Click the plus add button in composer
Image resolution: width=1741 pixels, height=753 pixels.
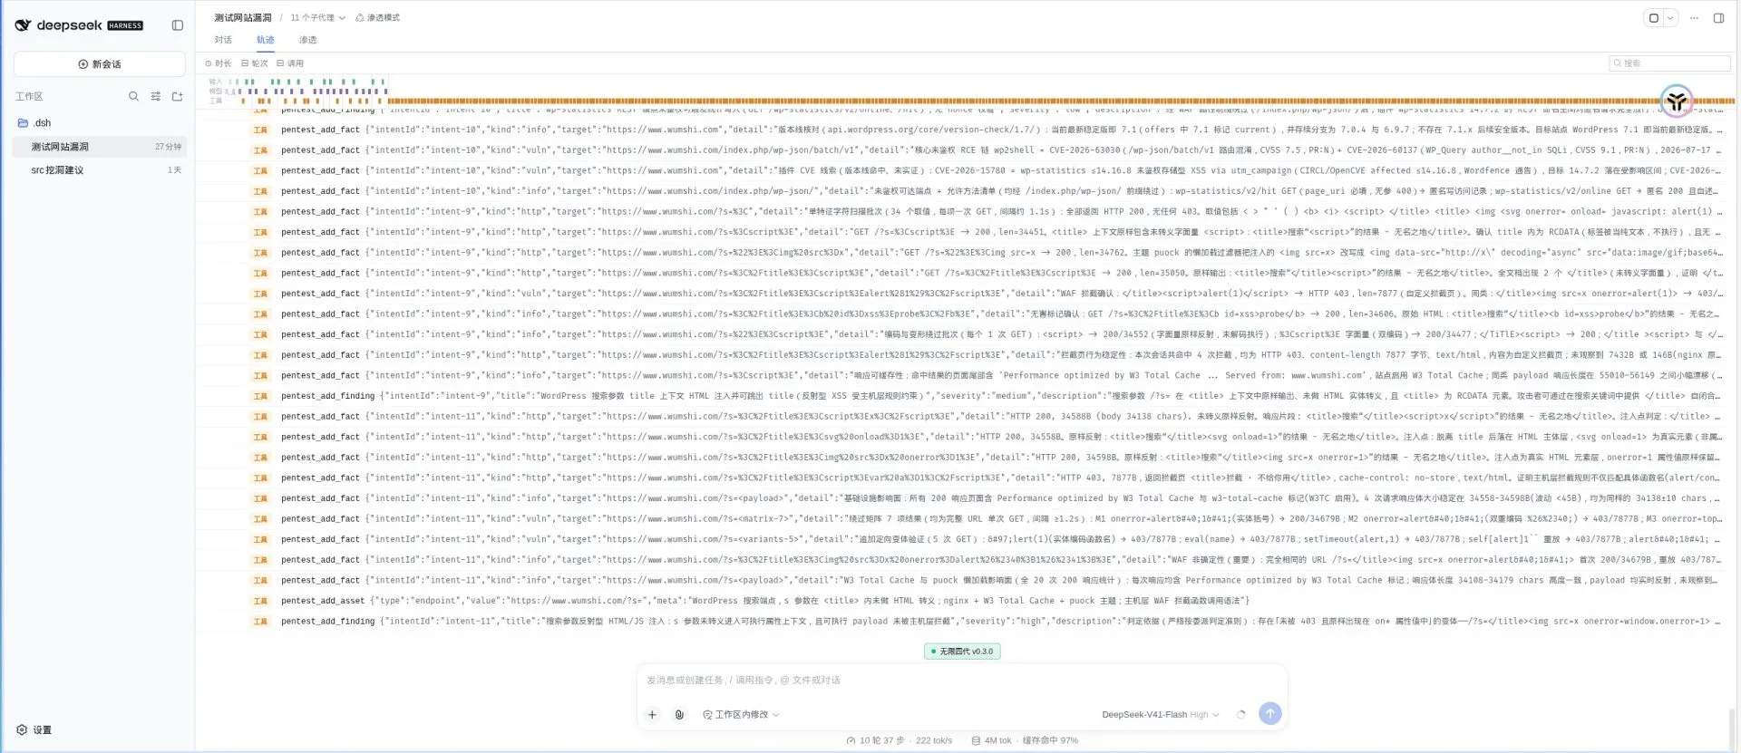(x=652, y=714)
